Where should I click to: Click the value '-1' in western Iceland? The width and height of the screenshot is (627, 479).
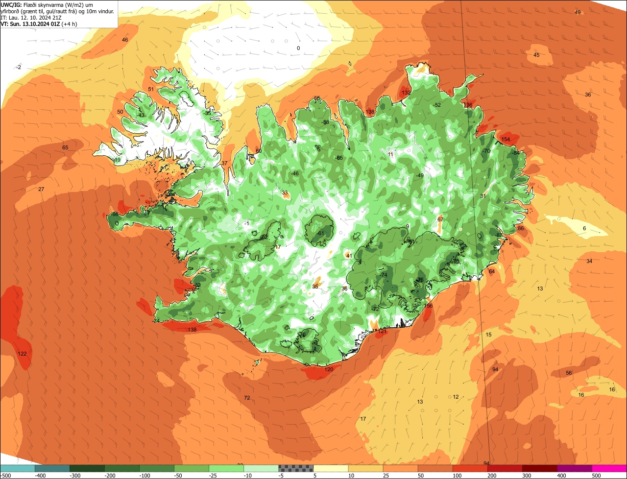[247, 223]
